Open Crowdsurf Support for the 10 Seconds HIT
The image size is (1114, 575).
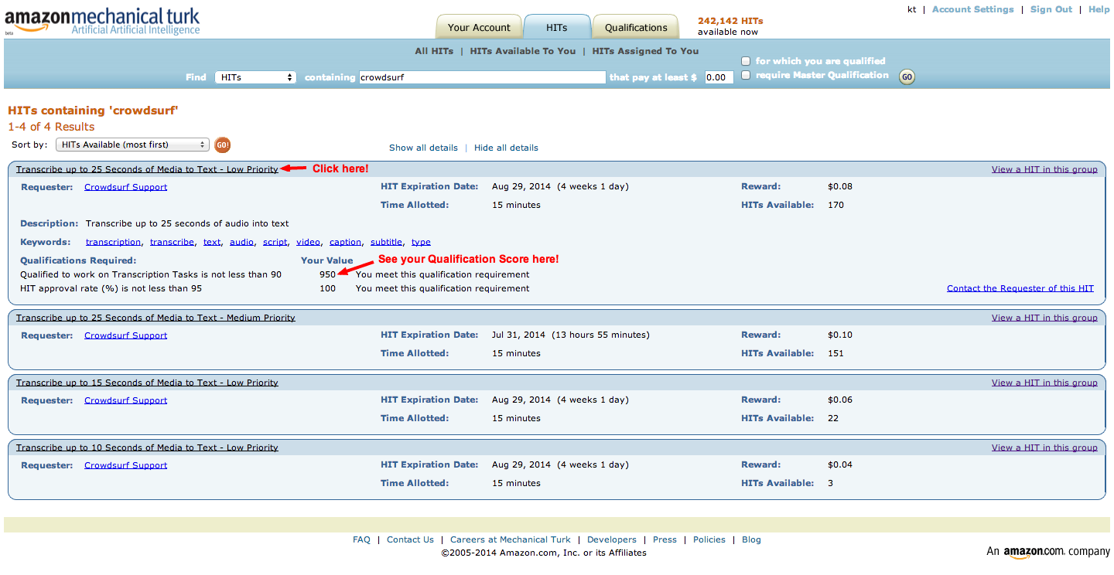pos(125,465)
